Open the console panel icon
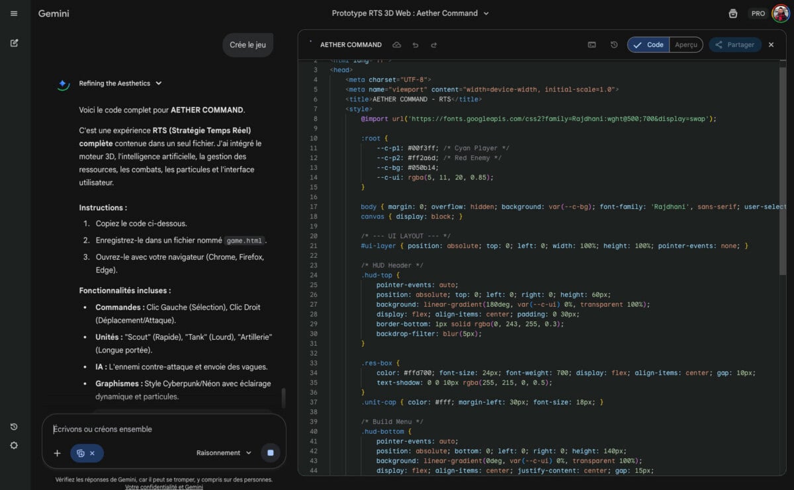794x490 pixels. point(592,45)
